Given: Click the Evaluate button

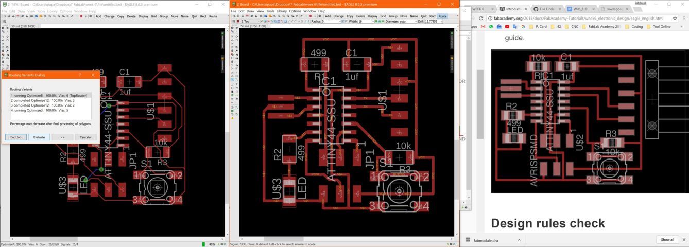Looking at the screenshot, I should (x=39, y=137).
